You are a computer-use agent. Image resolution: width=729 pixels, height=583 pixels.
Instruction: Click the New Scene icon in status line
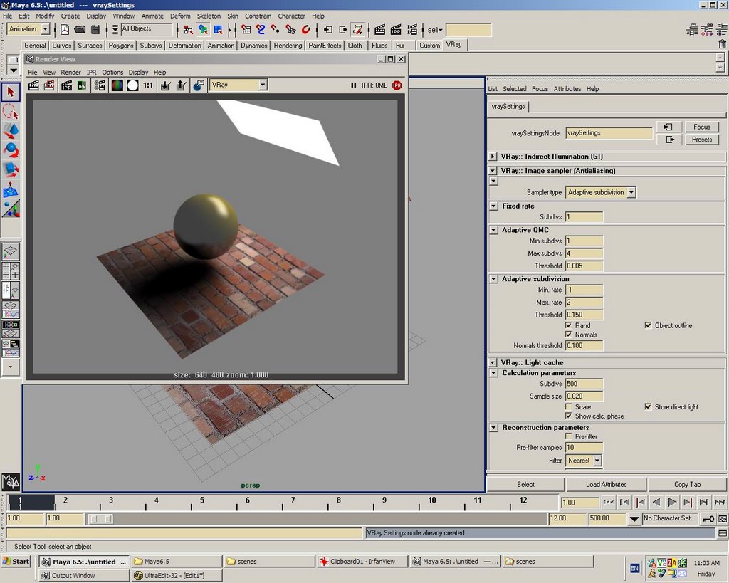coord(65,30)
